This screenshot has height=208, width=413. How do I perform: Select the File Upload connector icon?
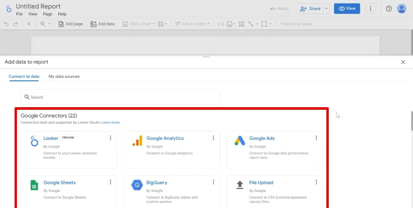(x=240, y=185)
